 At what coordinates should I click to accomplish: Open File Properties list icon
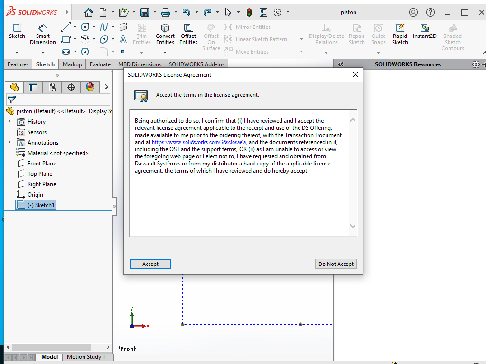(x=263, y=12)
